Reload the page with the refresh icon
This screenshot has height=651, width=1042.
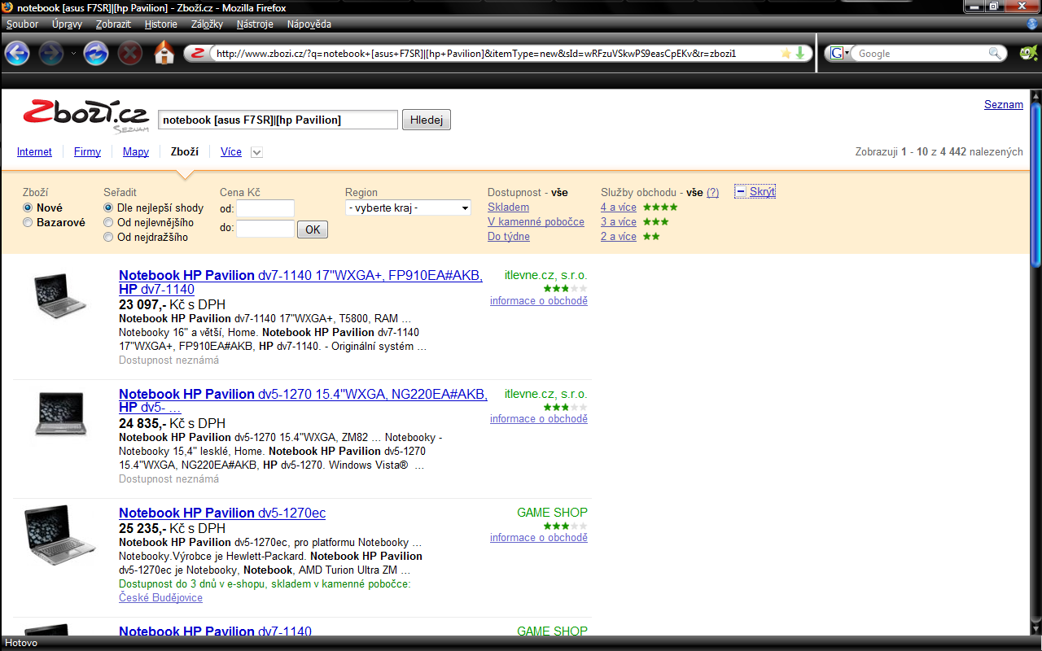click(96, 54)
